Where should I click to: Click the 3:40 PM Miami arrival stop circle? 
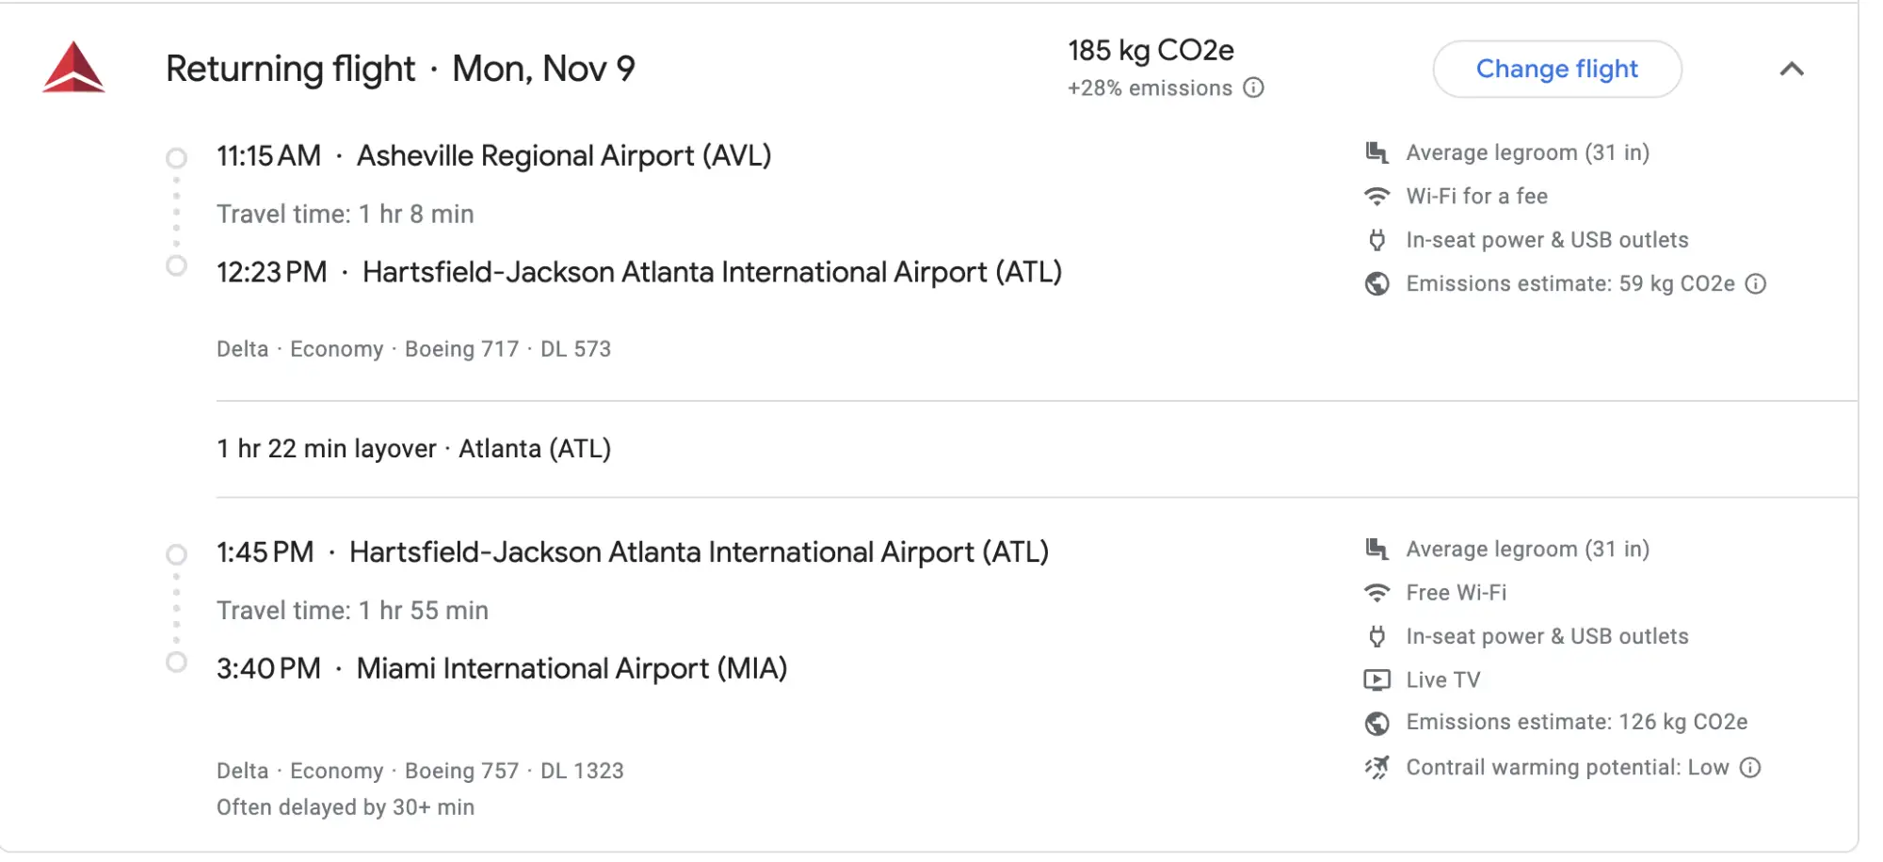[x=176, y=662]
